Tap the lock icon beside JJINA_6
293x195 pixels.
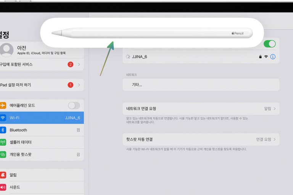click(x=260, y=57)
